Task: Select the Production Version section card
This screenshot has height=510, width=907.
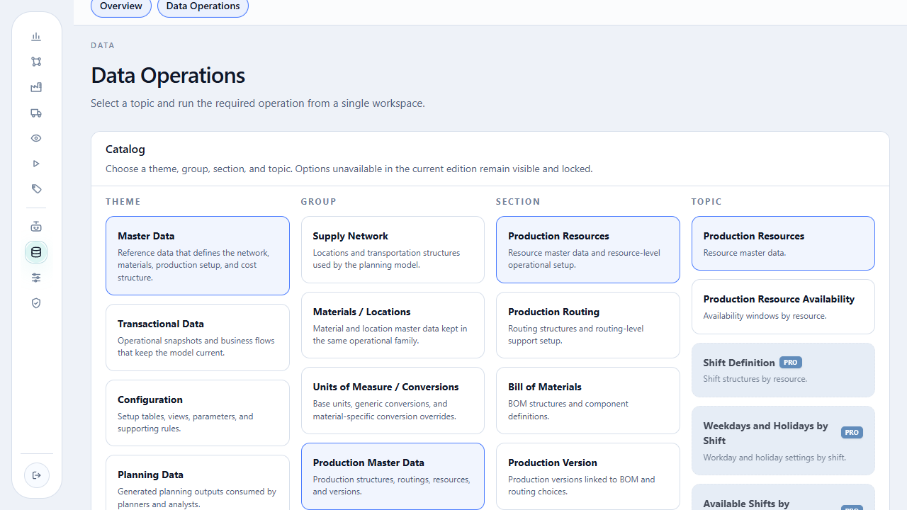Action: pos(588,476)
